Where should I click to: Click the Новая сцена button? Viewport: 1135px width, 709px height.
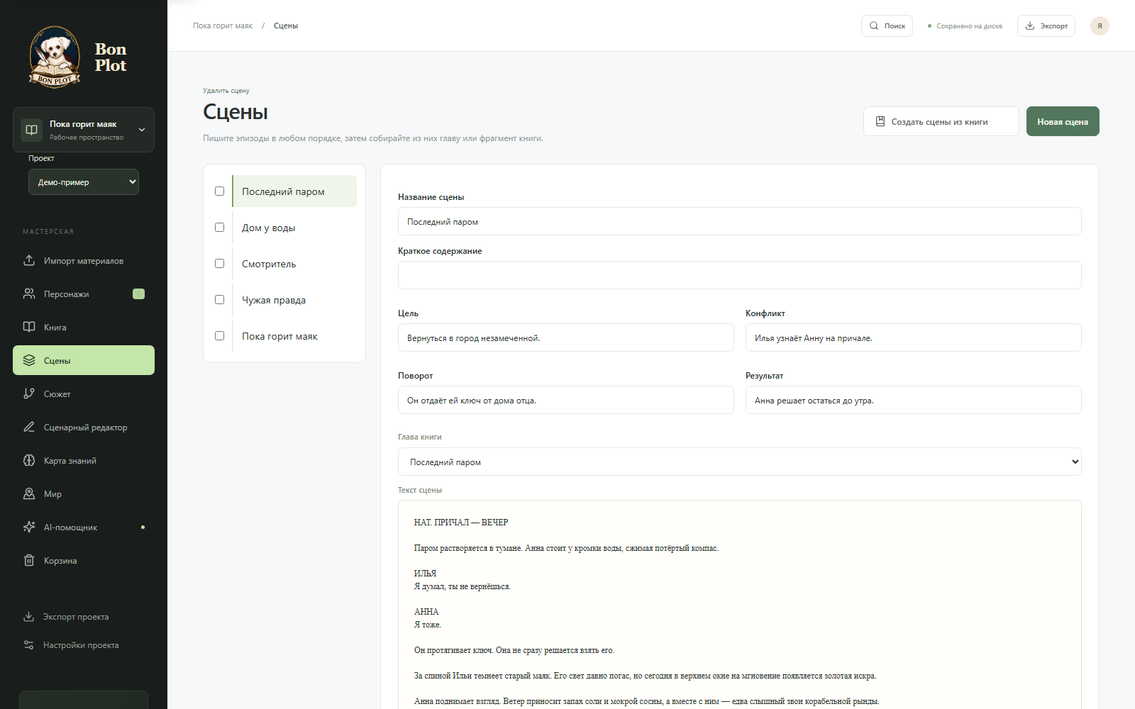[x=1063, y=121]
